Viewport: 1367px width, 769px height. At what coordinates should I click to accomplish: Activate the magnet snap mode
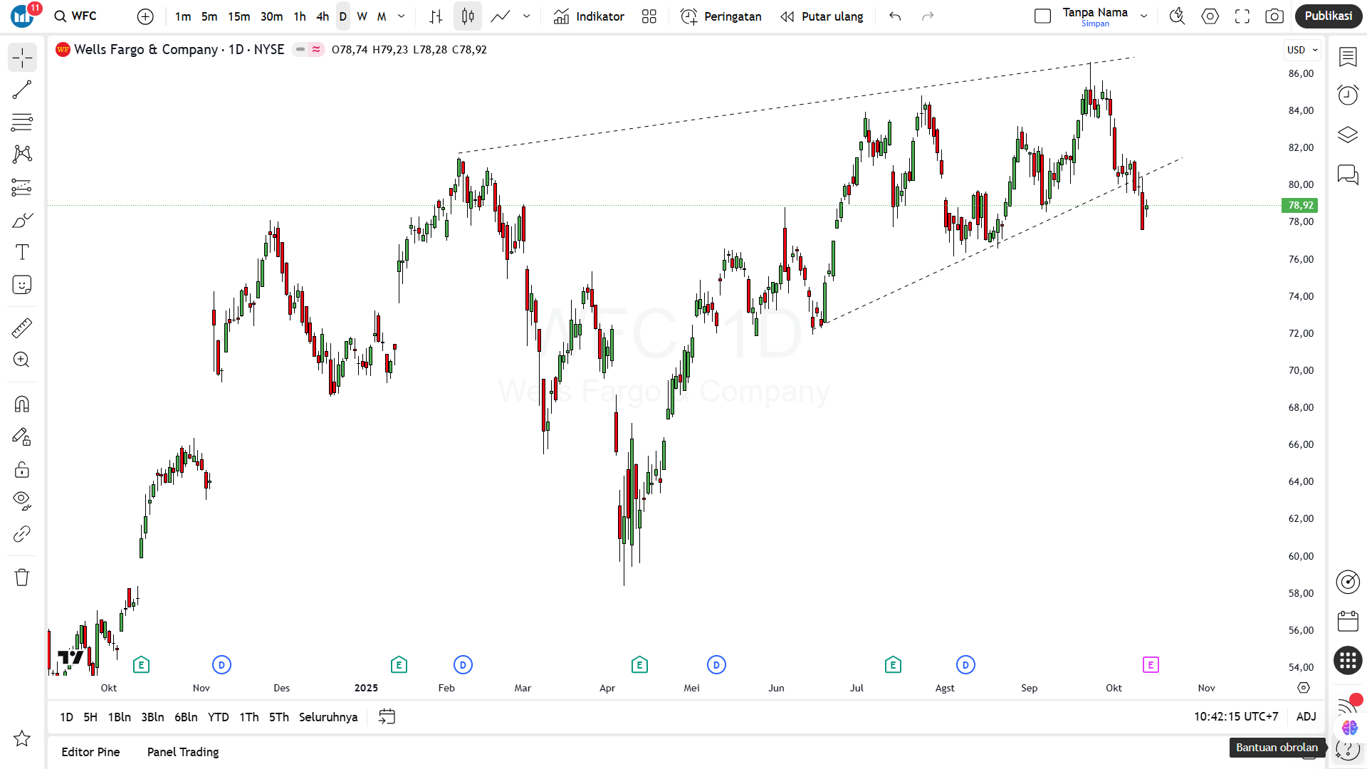[x=22, y=404]
